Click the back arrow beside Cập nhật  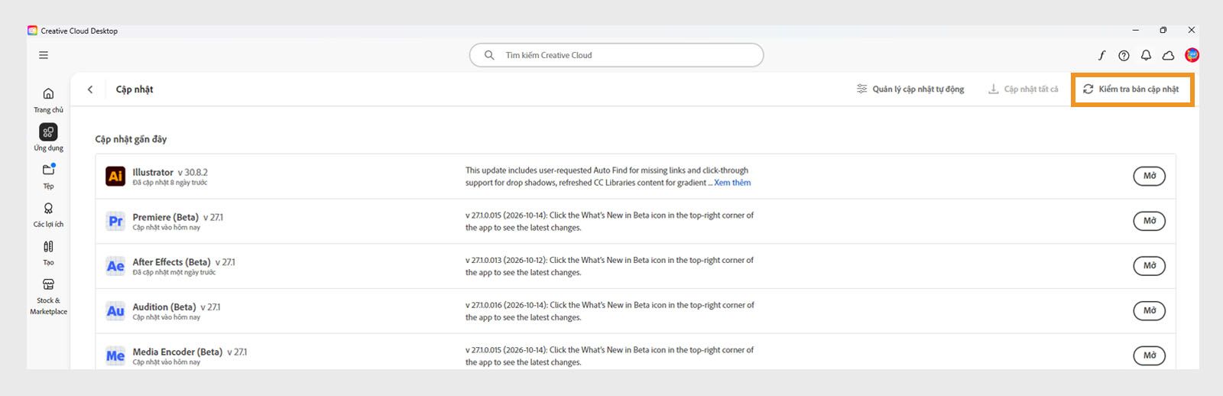90,89
